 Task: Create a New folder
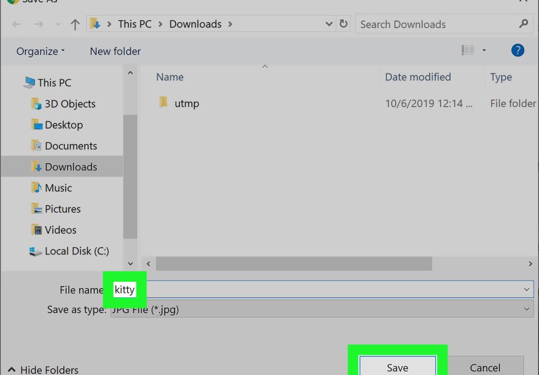tap(115, 51)
